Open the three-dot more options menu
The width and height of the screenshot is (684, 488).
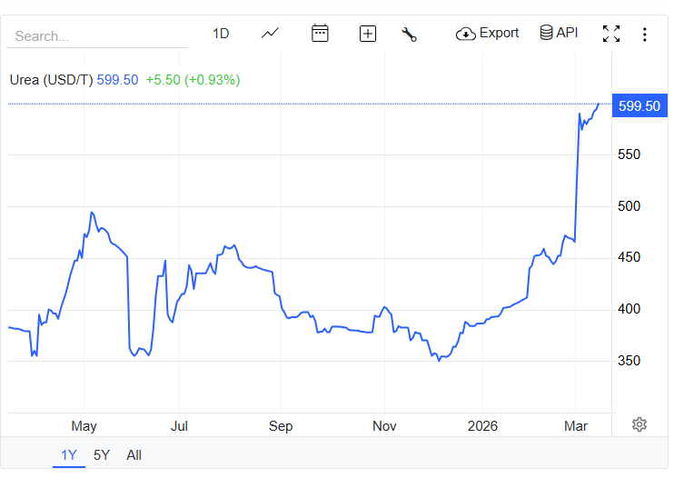click(645, 35)
